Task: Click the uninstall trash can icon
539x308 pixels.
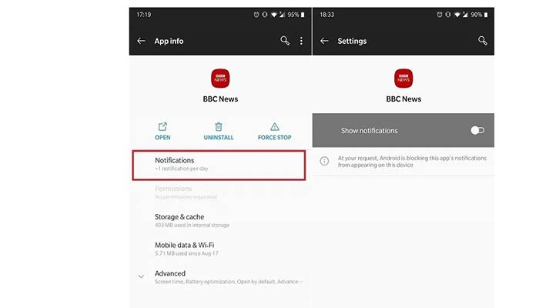Action: 219,127
